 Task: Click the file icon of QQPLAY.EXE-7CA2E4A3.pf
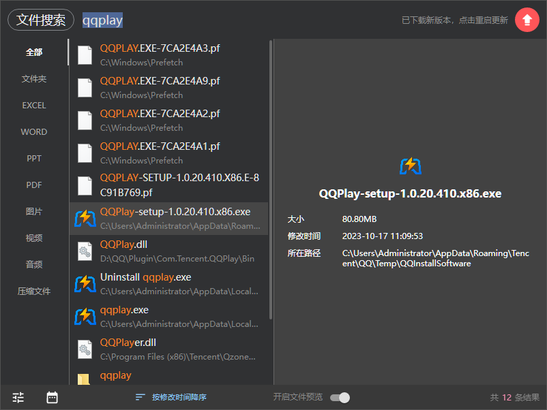pyautogui.click(x=85, y=54)
